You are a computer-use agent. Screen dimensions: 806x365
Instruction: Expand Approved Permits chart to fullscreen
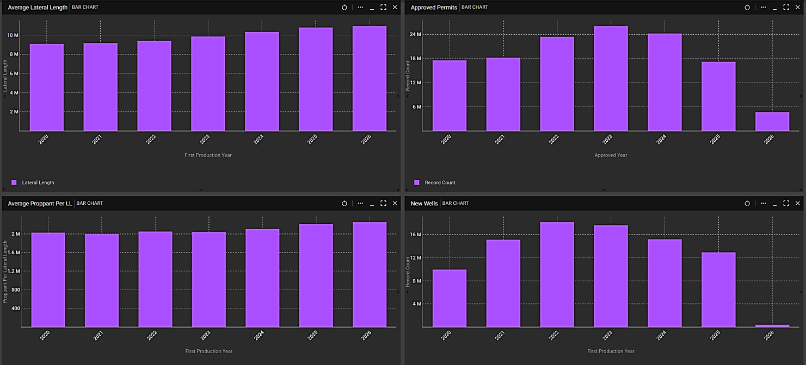[x=786, y=7]
